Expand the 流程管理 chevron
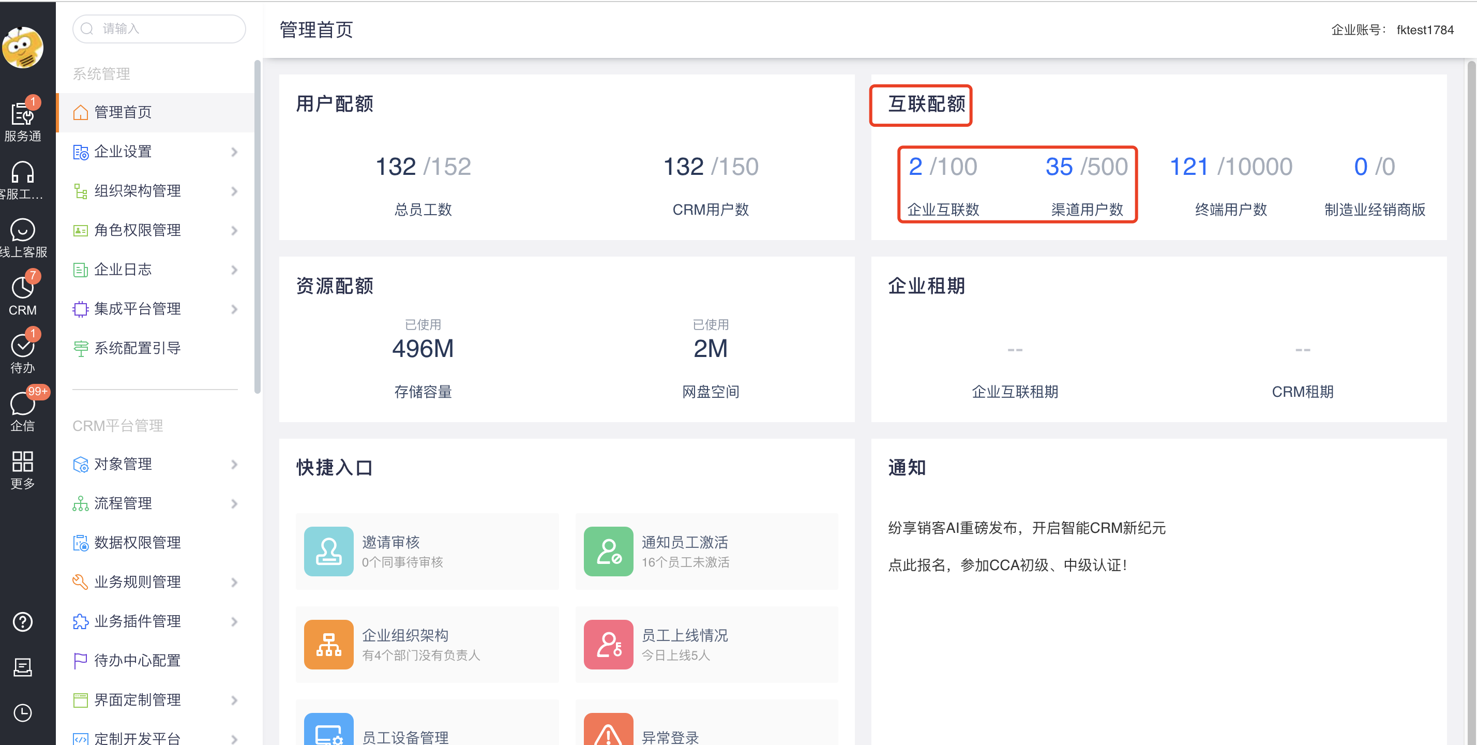 point(234,503)
